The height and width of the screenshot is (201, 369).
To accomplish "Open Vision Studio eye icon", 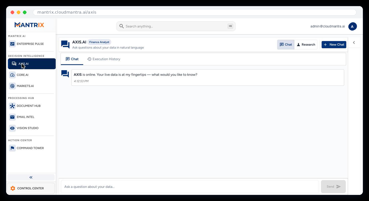I will tap(12, 128).
